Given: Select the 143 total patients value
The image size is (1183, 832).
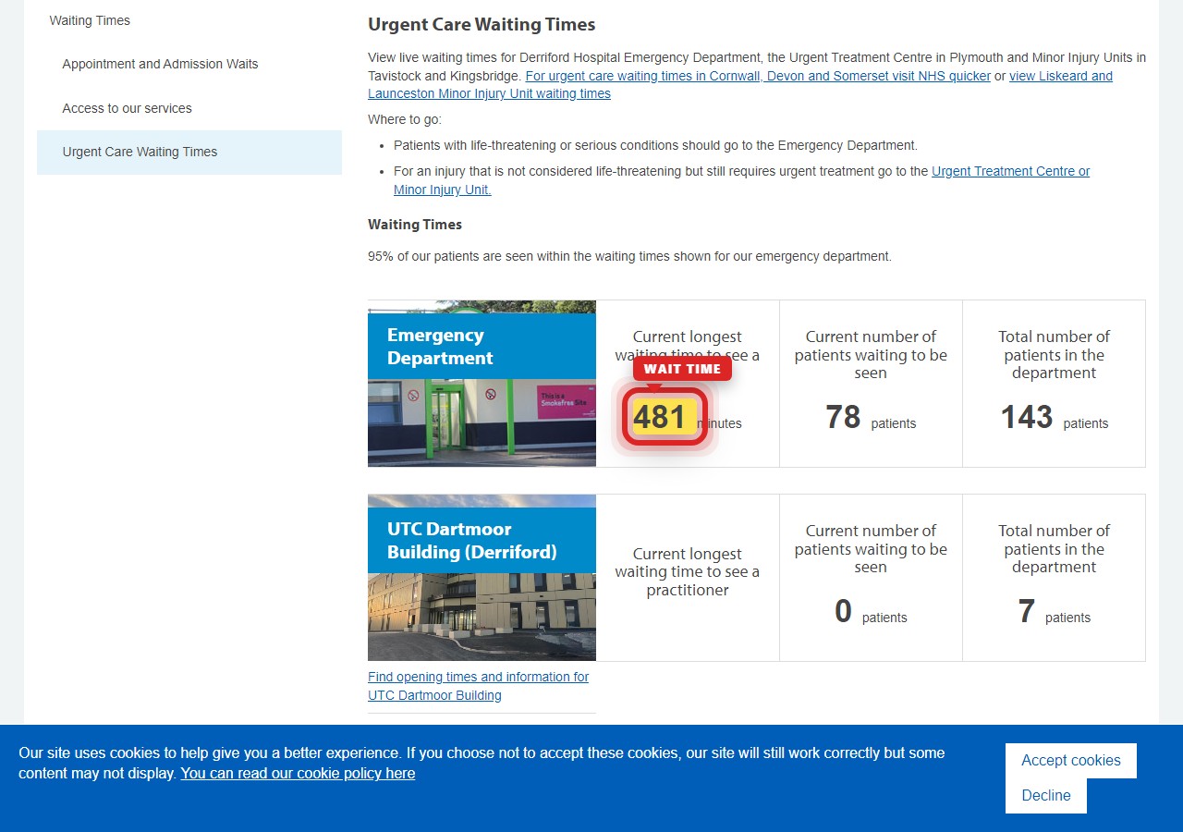Looking at the screenshot, I should pyautogui.click(x=1026, y=417).
